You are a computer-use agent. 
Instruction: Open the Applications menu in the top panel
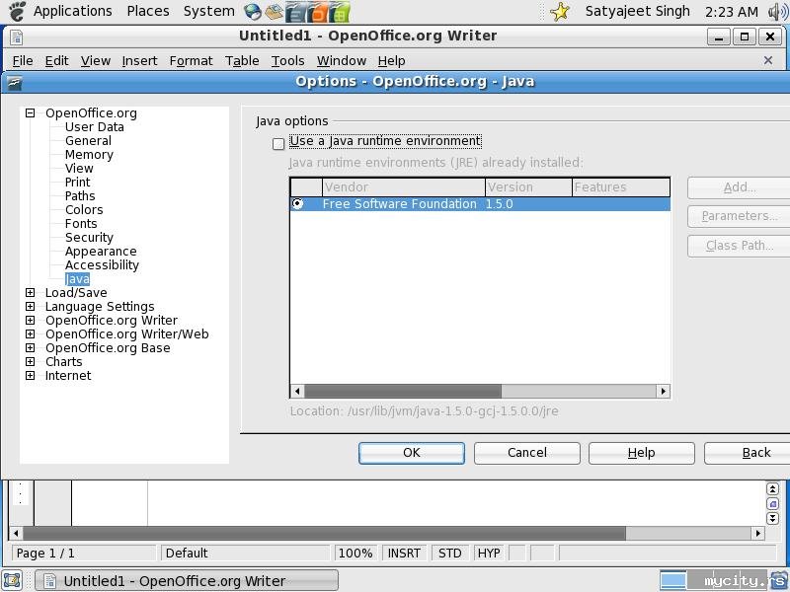tap(72, 11)
